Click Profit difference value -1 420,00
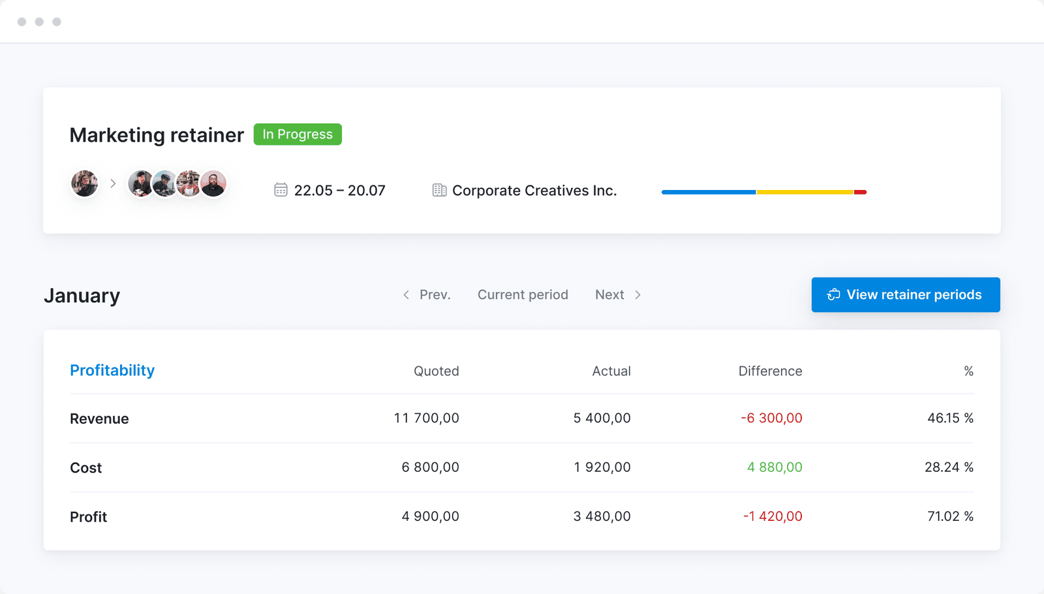Screen dimensions: 1044x594 tap(773, 516)
